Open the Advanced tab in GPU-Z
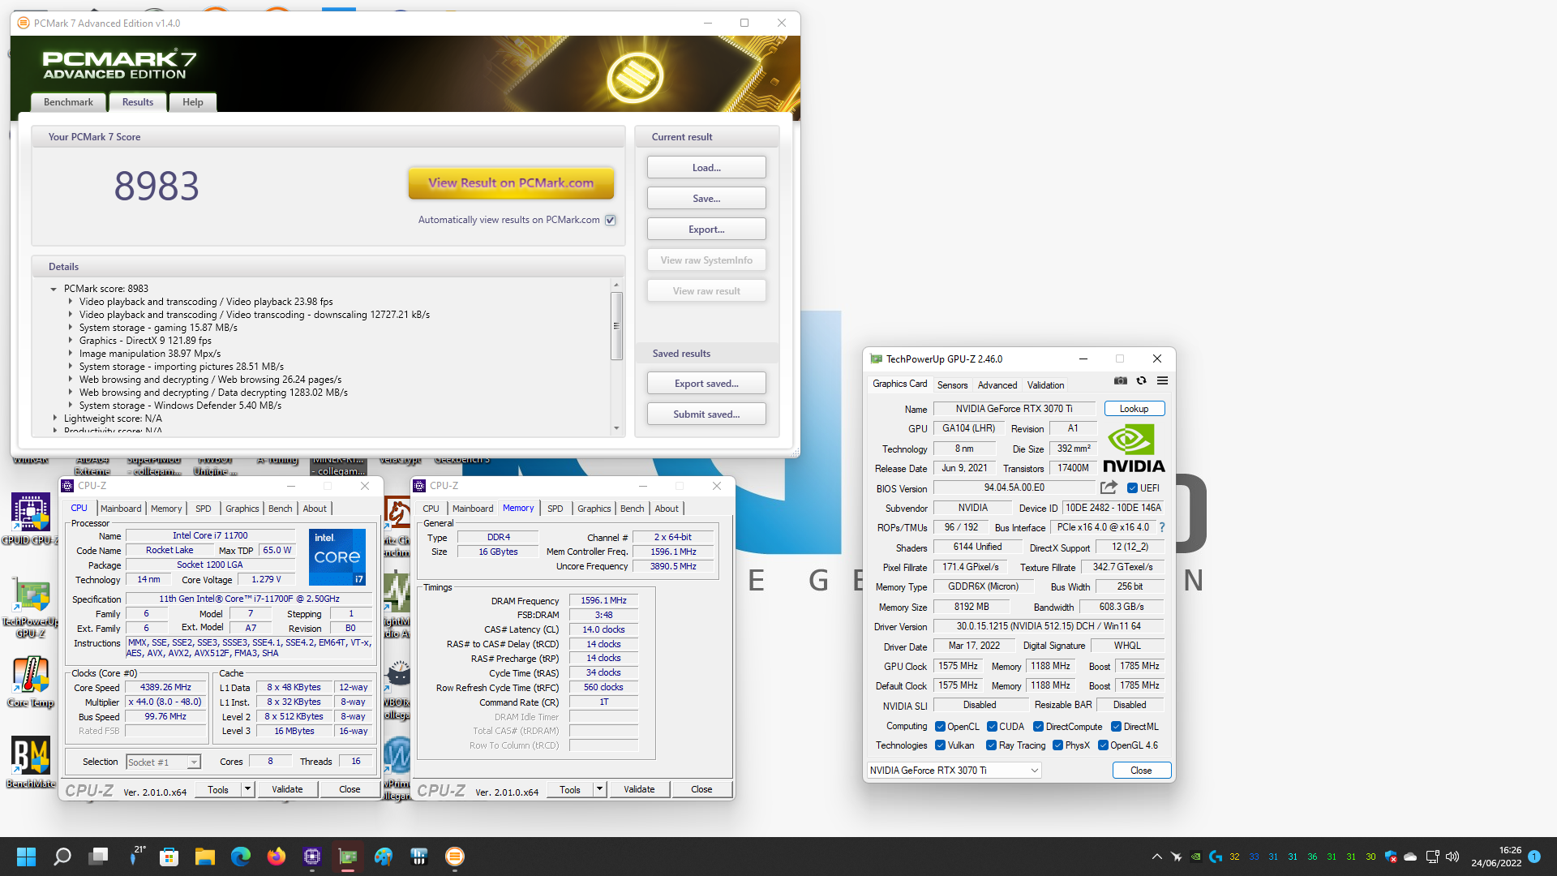 [x=997, y=385]
